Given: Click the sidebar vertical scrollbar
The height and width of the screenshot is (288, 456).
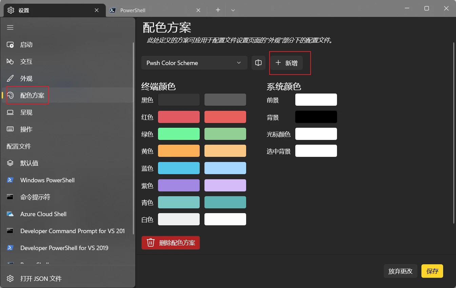Looking at the screenshot, I should tap(134, 138).
